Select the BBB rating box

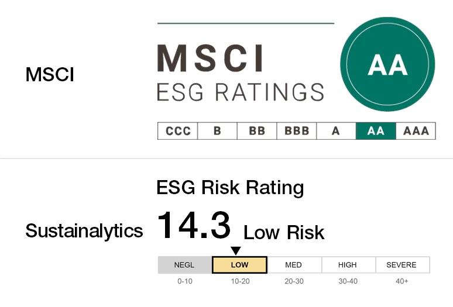click(x=297, y=131)
